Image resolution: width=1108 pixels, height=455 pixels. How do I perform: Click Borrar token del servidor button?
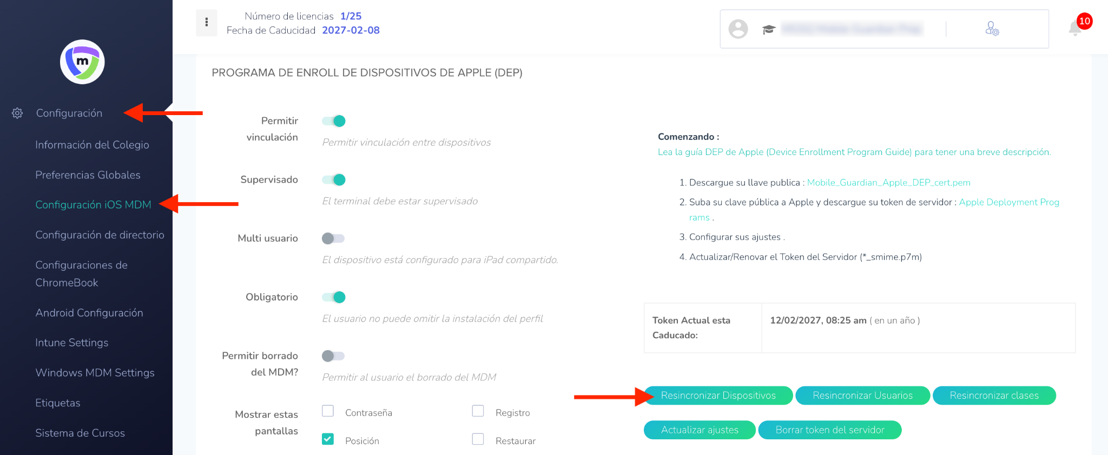click(829, 430)
